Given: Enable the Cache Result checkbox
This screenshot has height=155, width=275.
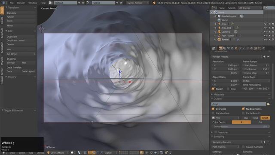Looking at the screenshot, I should tap(243, 113).
